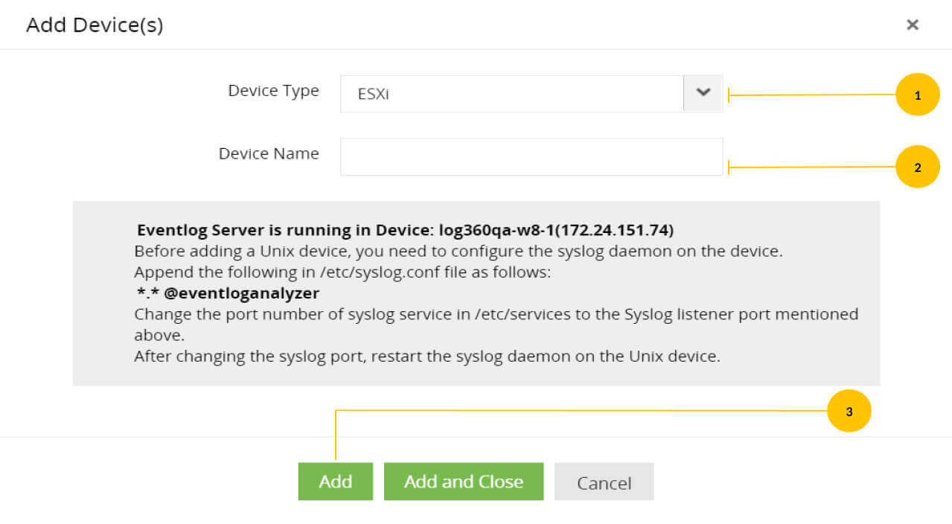Click the Device Name input field
The width and height of the screenshot is (952, 524).
(x=531, y=156)
